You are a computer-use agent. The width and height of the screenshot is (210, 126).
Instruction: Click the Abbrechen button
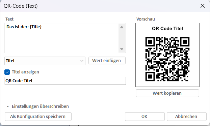coord(186,117)
